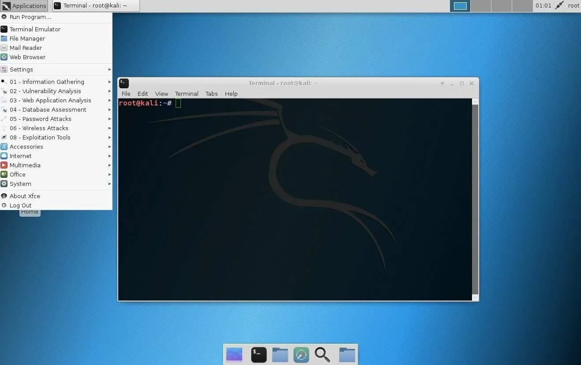
Task: Open the Multimedia submenu
Action: coord(56,165)
